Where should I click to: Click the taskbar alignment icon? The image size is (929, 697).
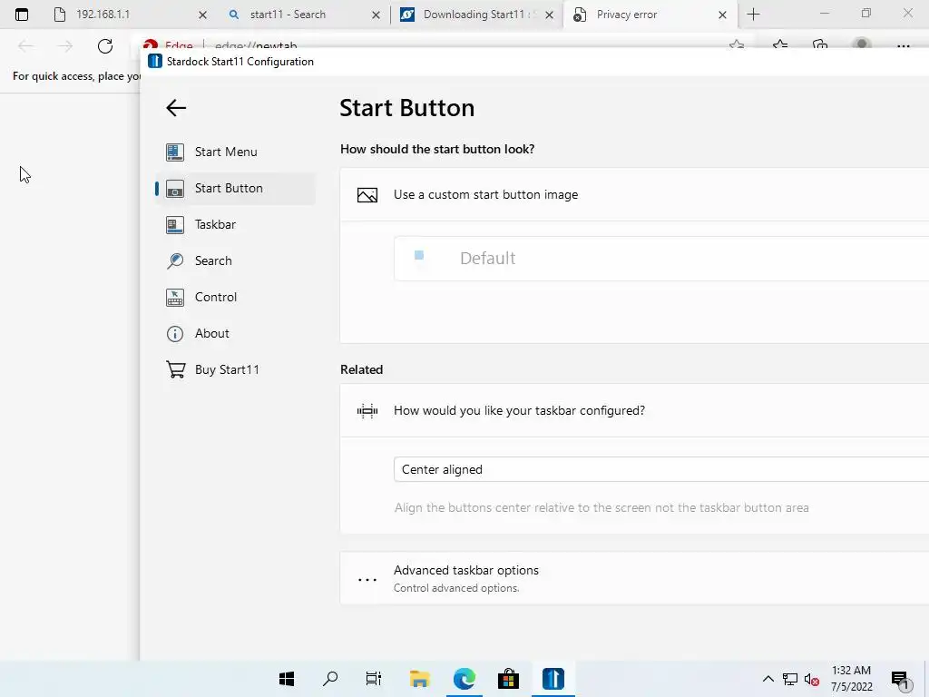367,411
